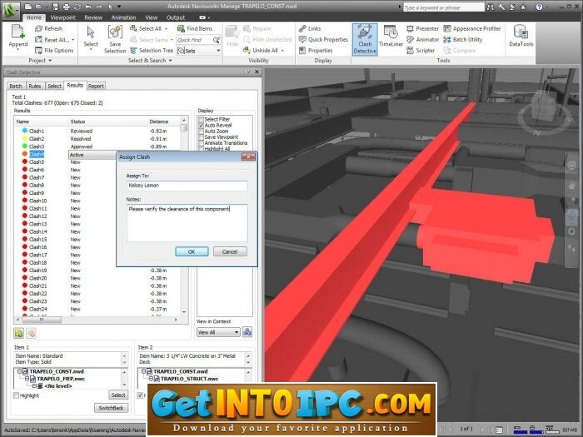Click the Rules tab
Image resolution: width=583 pixels, height=437 pixels.
[35, 86]
